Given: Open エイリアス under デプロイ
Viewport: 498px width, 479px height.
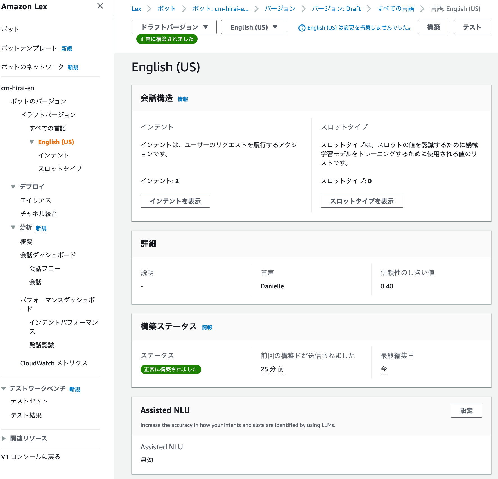Looking at the screenshot, I should tap(35, 200).
